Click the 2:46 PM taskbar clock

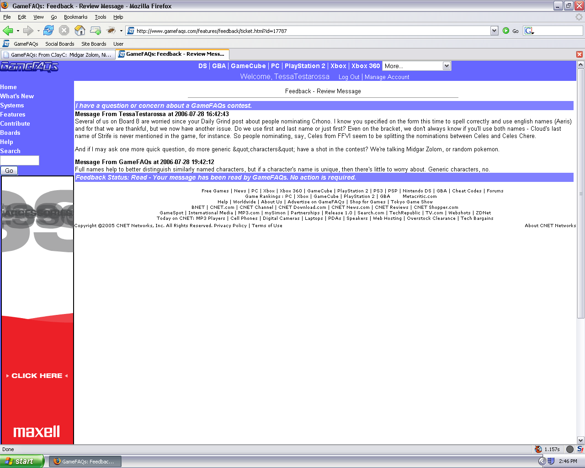(568, 462)
